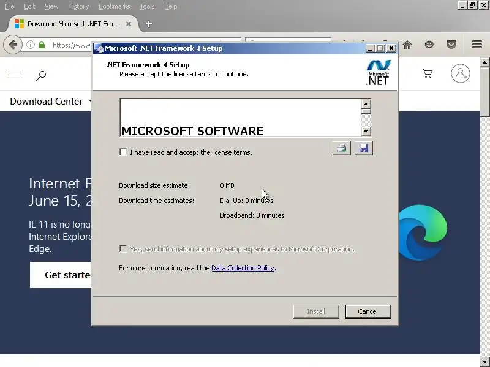Open Microsoft site navigation hamburger menu
This screenshot has height=367, width=490.
(15, 73)
